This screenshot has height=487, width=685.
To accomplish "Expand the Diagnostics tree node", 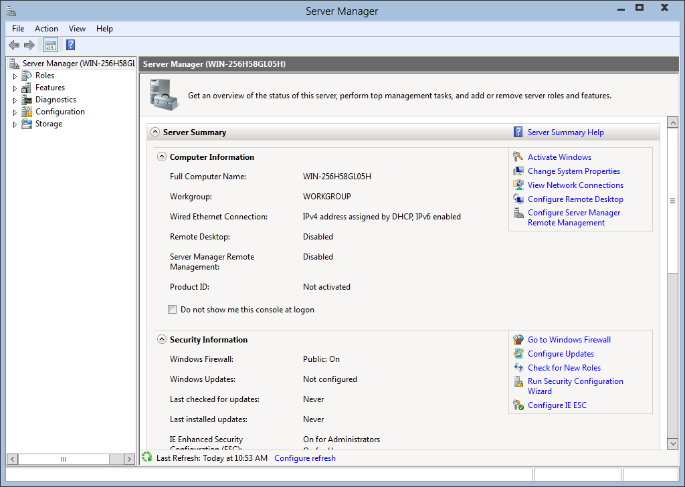I will [15, 100].
